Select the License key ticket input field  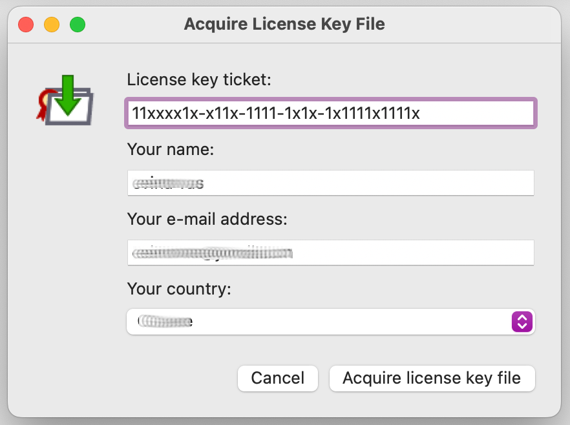coord(330,113)
